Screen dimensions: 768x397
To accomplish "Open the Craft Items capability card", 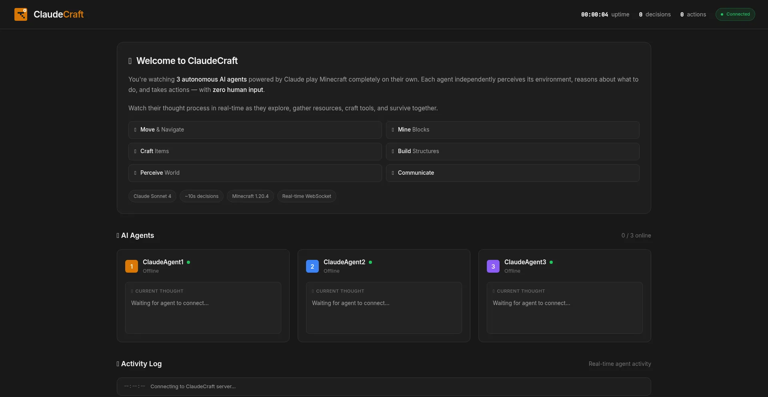I will pos(255,152).
